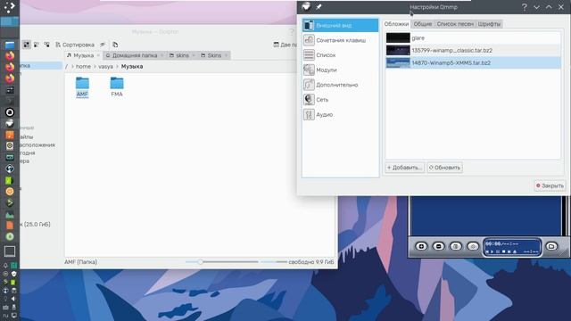The image size is (571, 321).
Task: Click the Dolphin file manager icon in panel
Action: pyautogui.click(x=10, y=45)
